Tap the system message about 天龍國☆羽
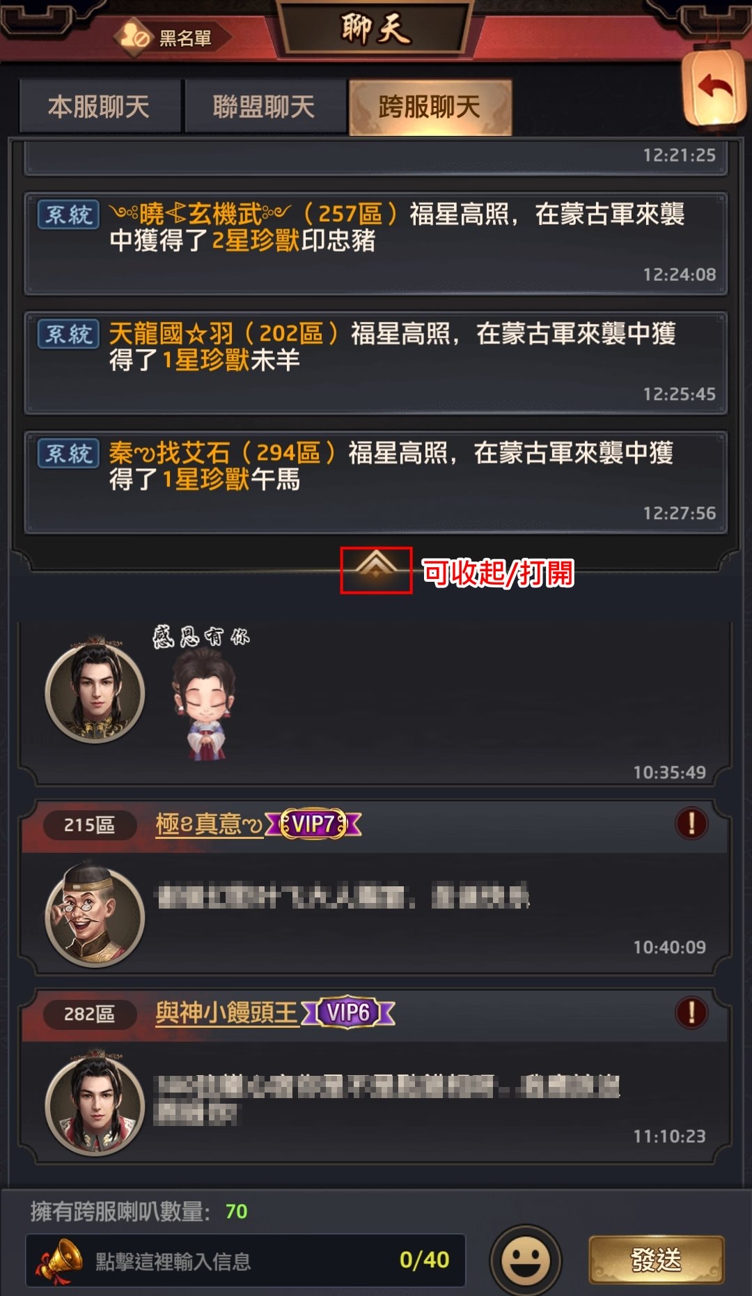Viewport: 752px width, 1296px height. [376, 362]
